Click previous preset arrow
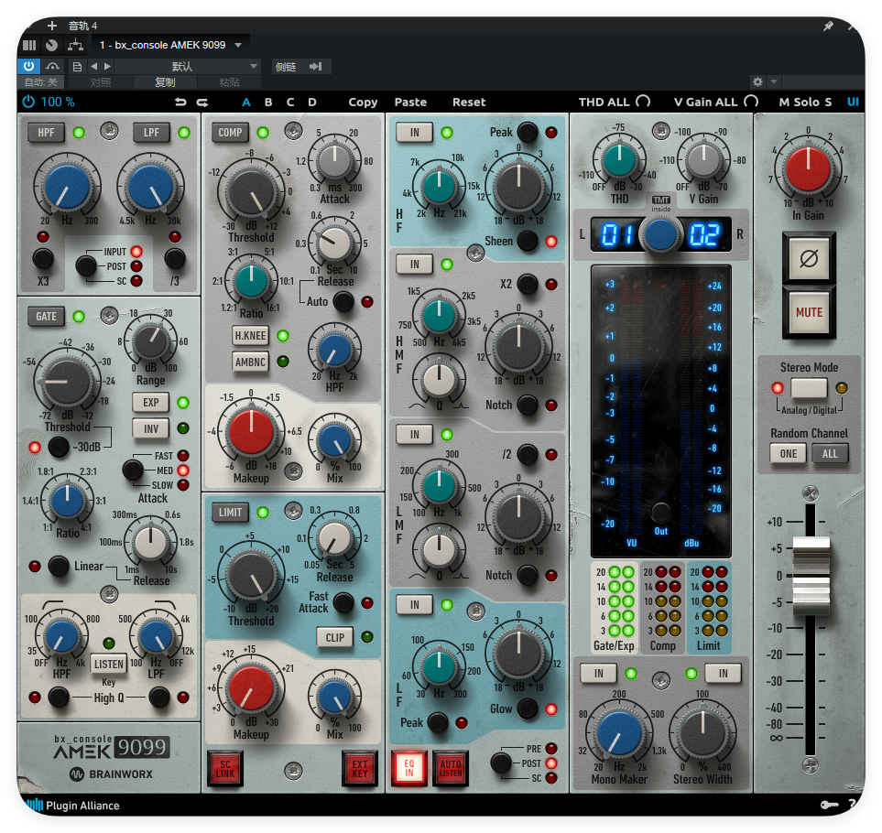882x833 pixels. [93, 66]
